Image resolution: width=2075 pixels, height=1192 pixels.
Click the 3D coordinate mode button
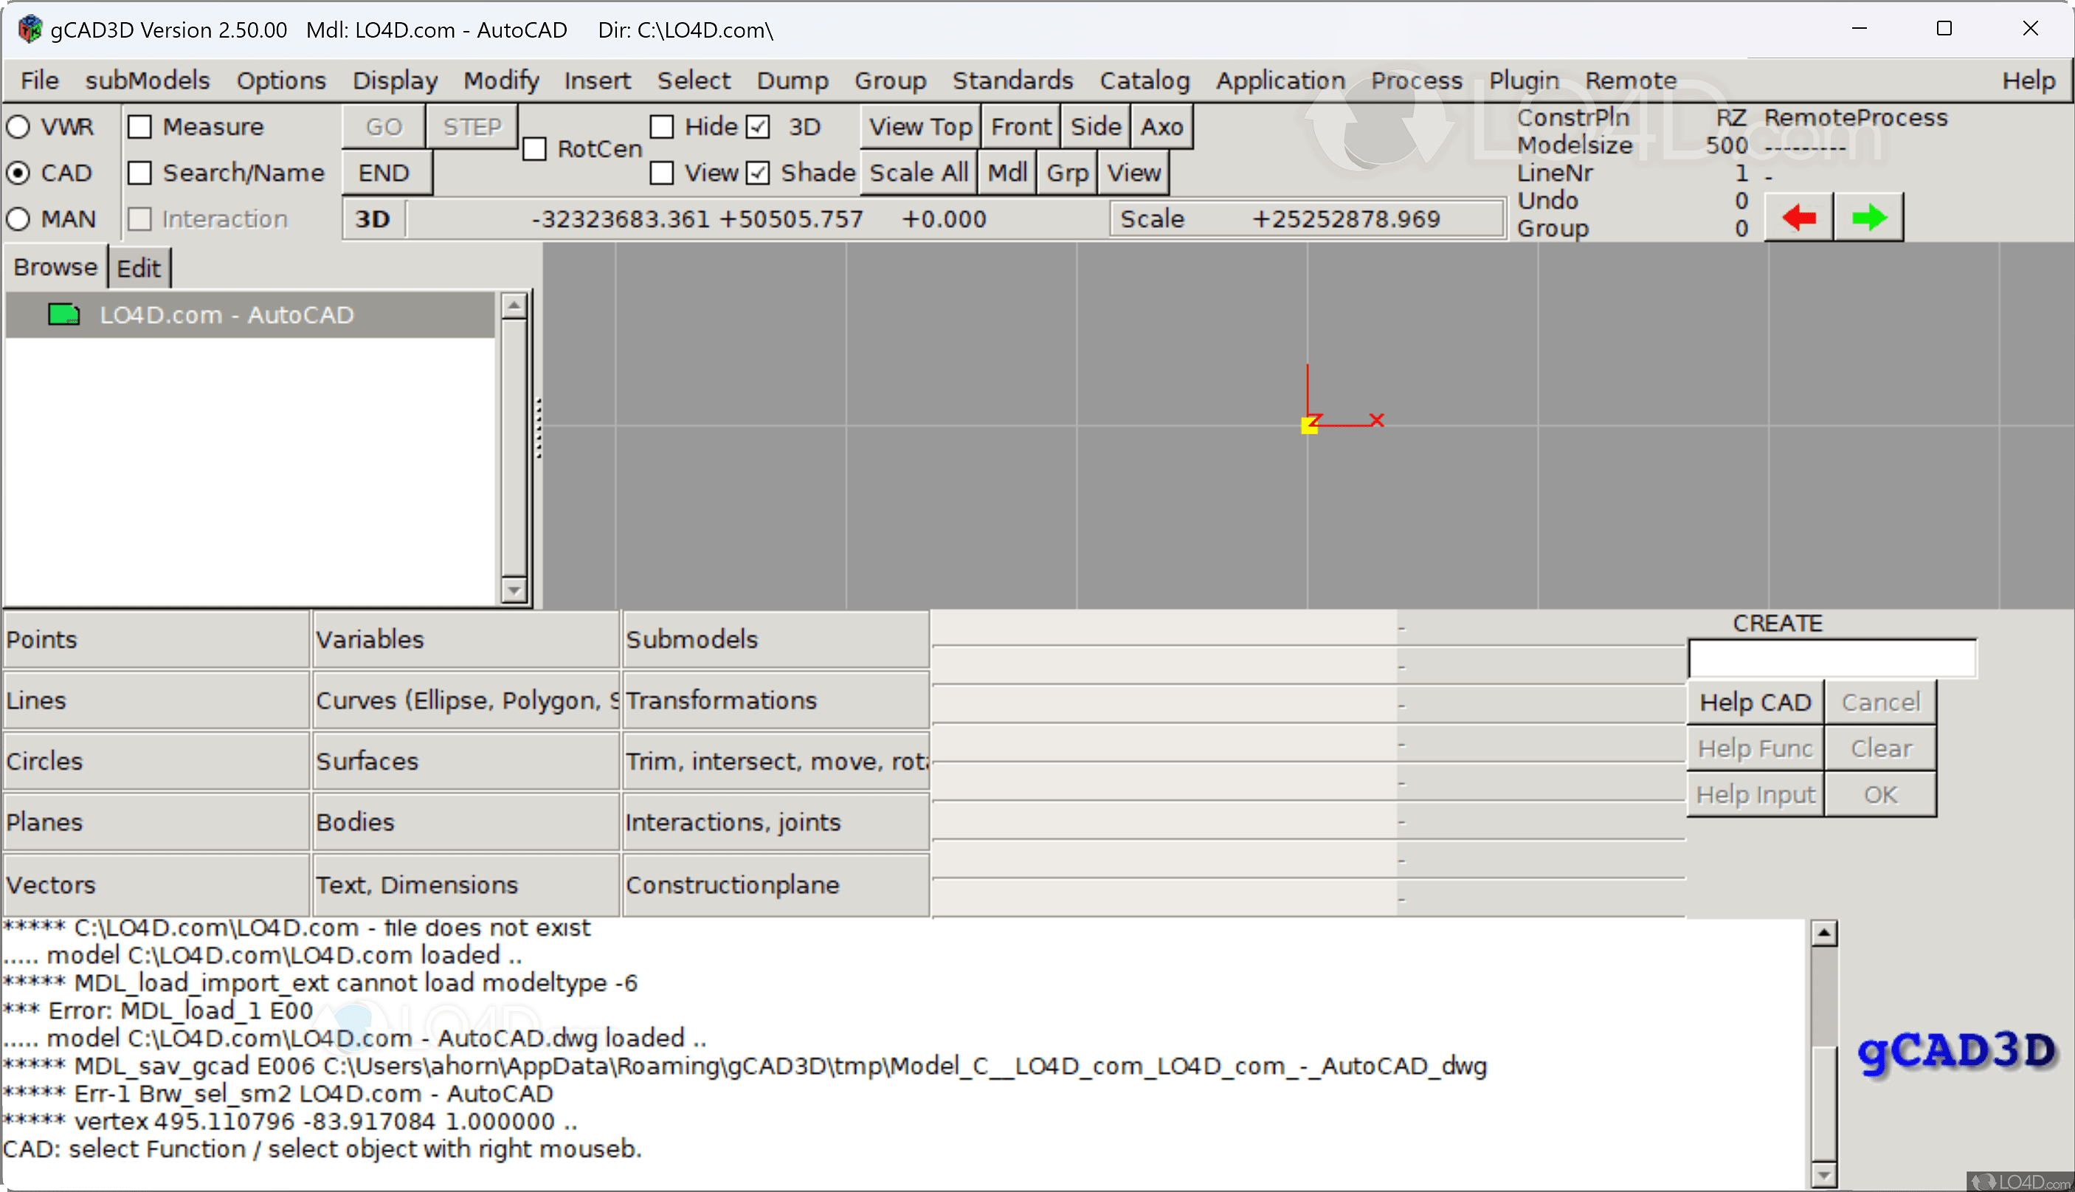(x=373, y=218)
